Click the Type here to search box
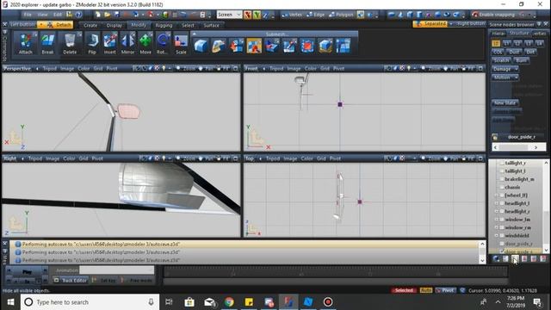551x310 pixels. [x=90, y=302]
